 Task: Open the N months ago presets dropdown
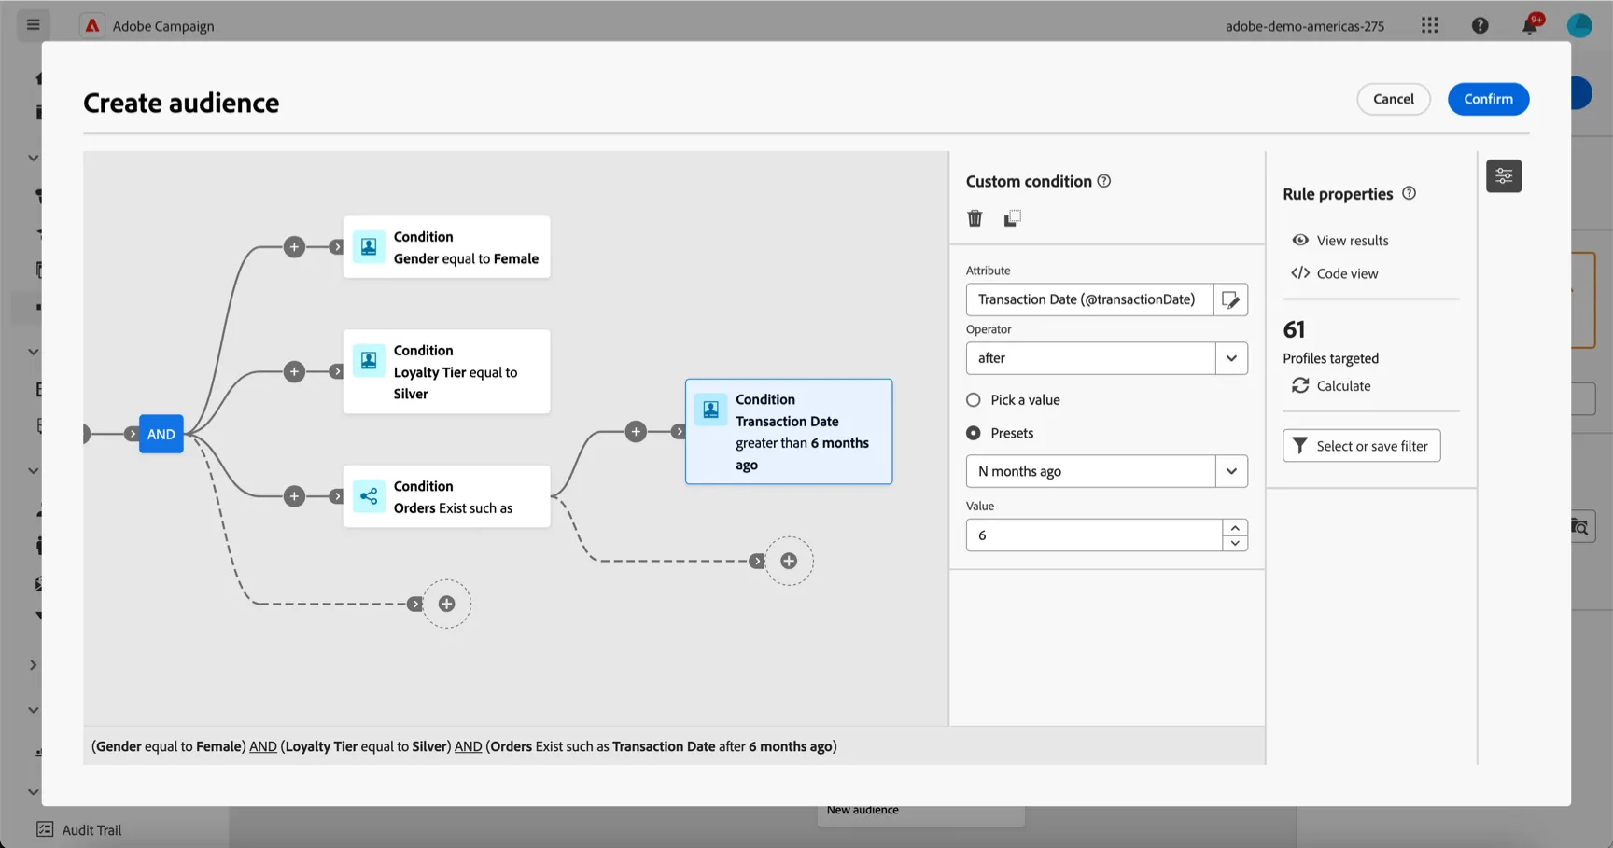(x=1107, y=471)
